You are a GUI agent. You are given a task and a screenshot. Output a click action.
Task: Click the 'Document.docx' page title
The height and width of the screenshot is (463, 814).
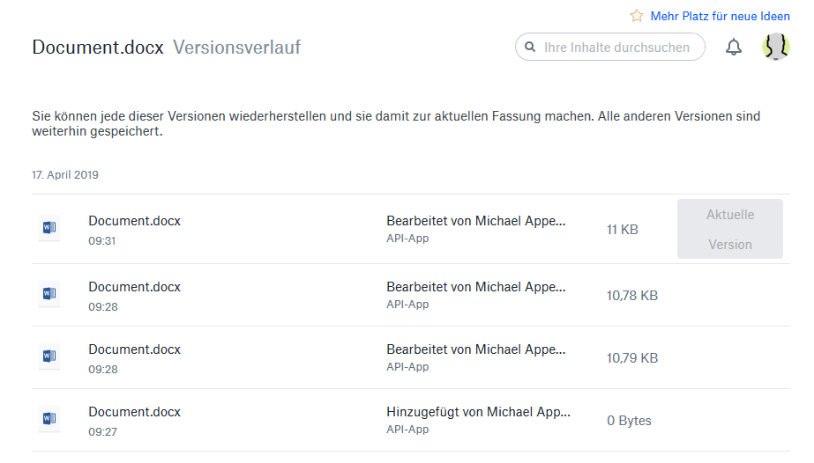[98, 48]
